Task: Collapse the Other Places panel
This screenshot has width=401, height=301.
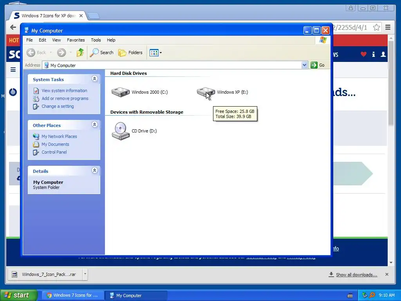Action: tap(95, 124)
